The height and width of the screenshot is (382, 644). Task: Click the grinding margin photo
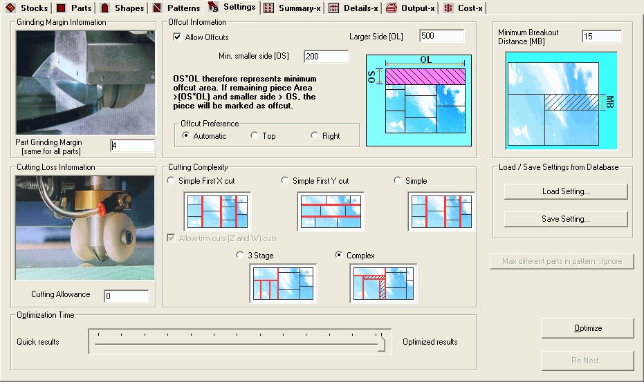85,83
